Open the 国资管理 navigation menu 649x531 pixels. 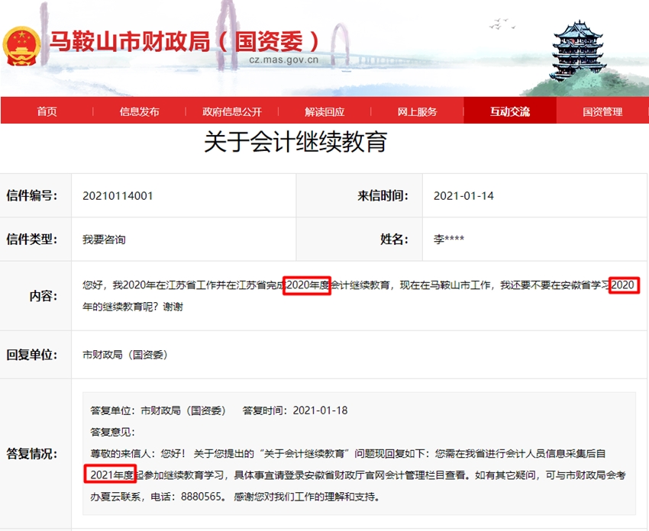tap(603, 111)
